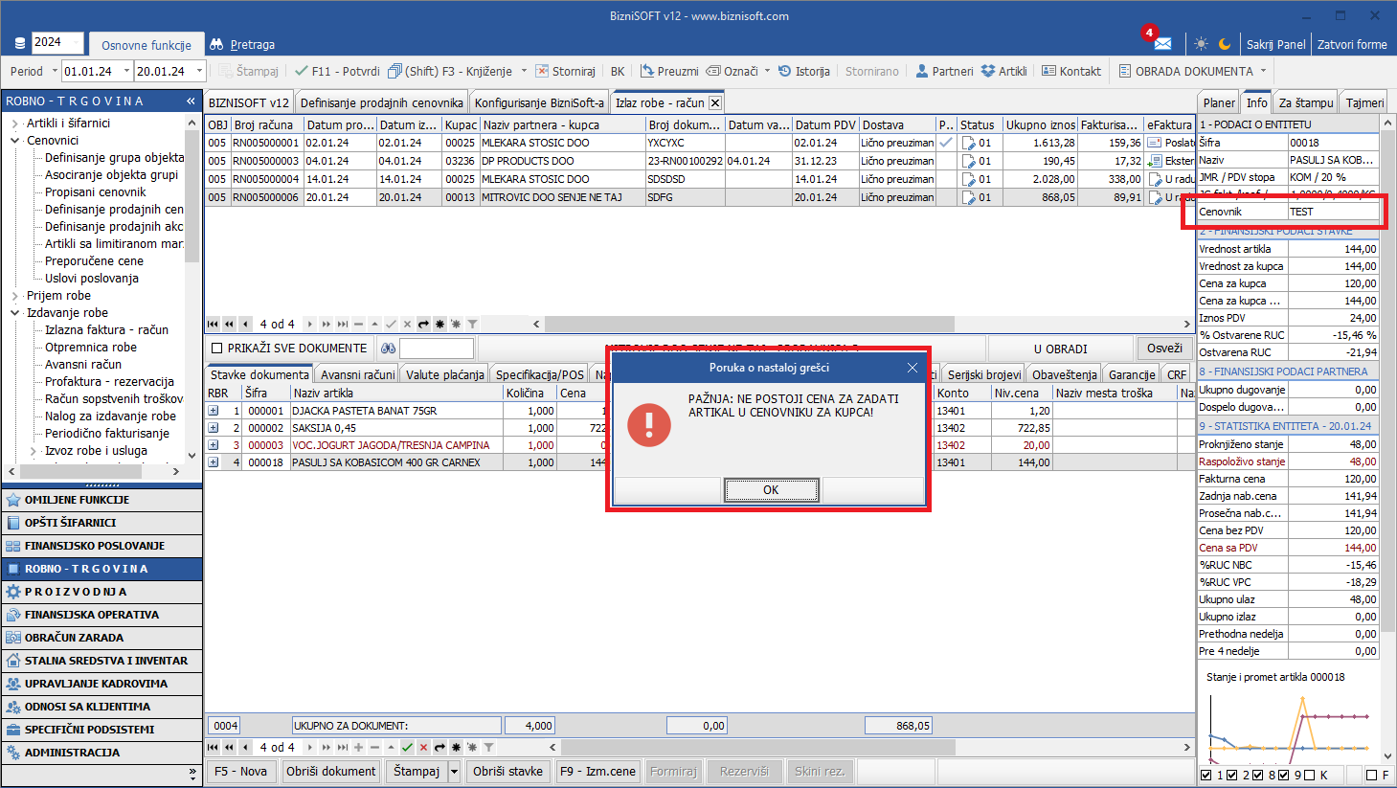Open Istorija from the toolbar
Image resolution: width=1397 pixels, height=788 pixels.
803,71
